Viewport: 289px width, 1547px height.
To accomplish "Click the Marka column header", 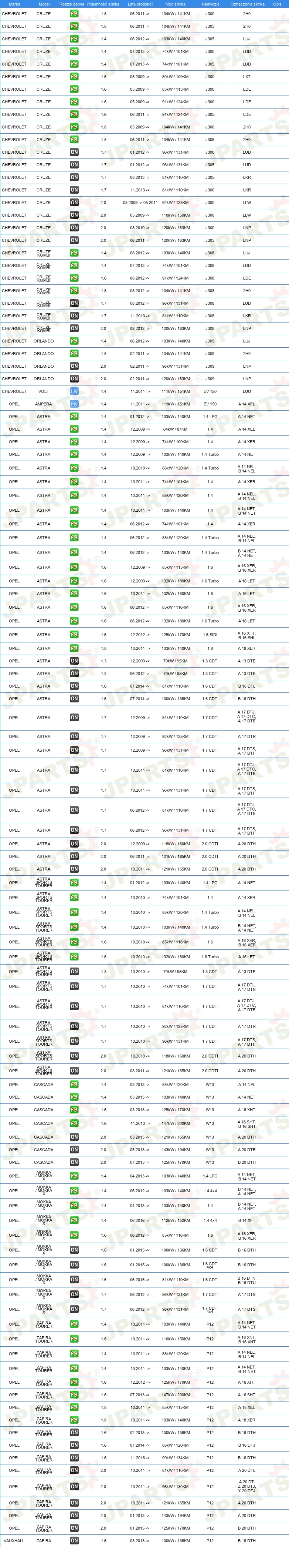I will click(x=14, y=4).
